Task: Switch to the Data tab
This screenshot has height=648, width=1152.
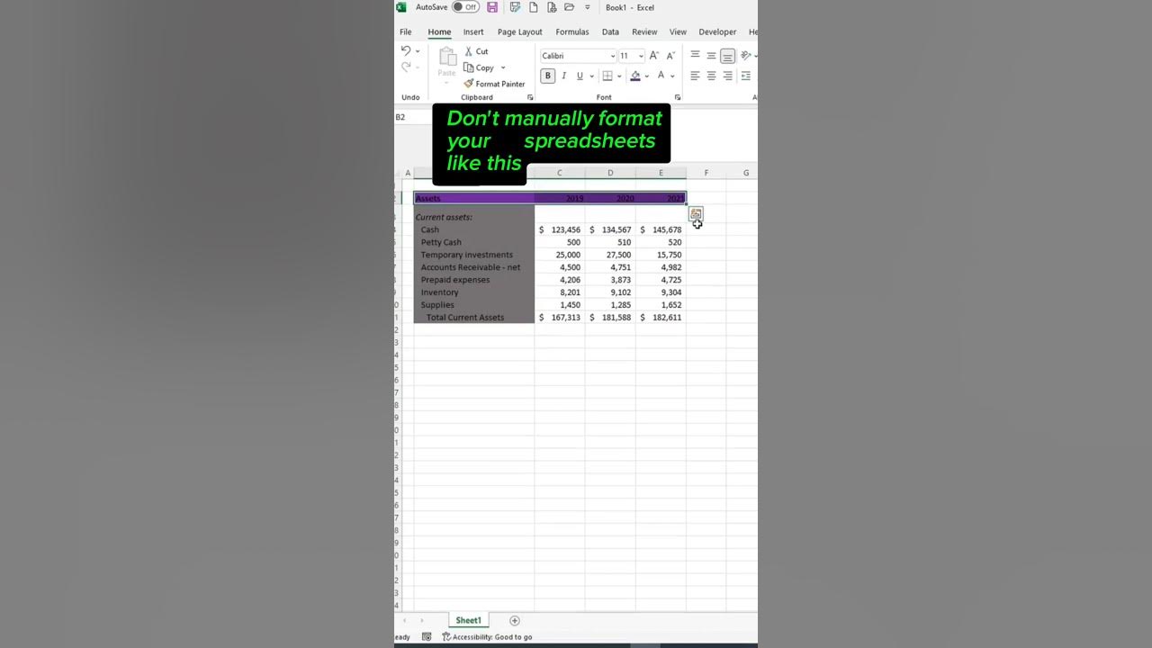Action: tap(610, 31)
